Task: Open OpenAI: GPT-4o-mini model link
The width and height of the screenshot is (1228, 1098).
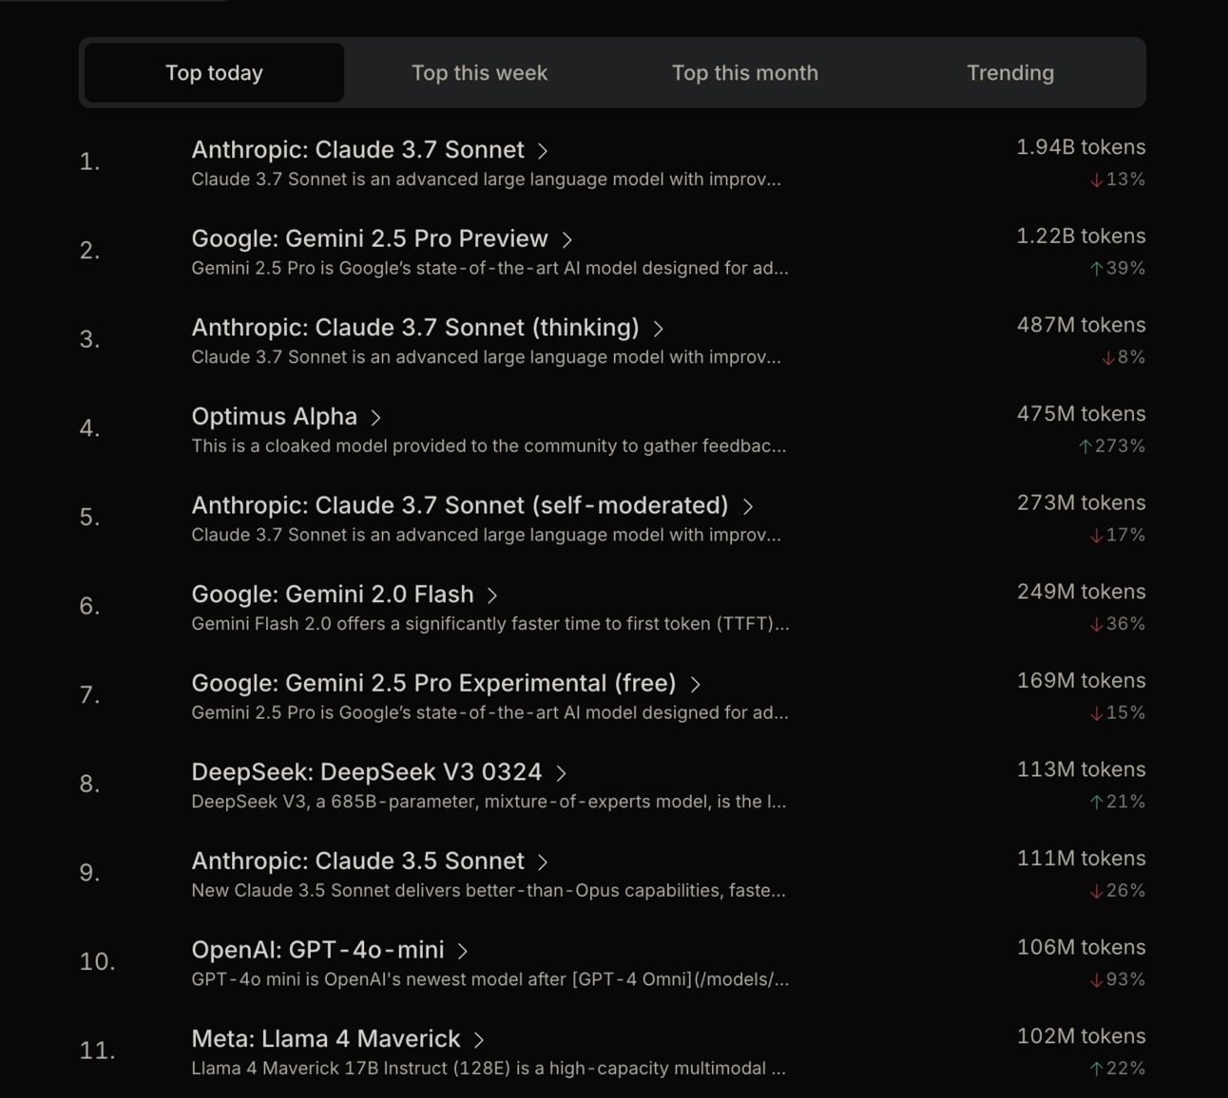Action: [317, 950]
